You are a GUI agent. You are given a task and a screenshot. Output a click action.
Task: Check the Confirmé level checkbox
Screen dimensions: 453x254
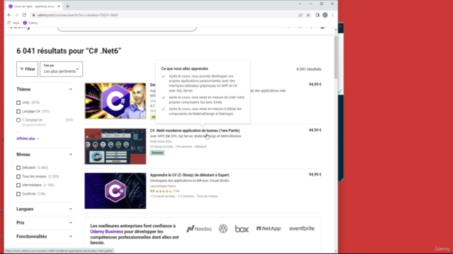[x=18, y=194]
